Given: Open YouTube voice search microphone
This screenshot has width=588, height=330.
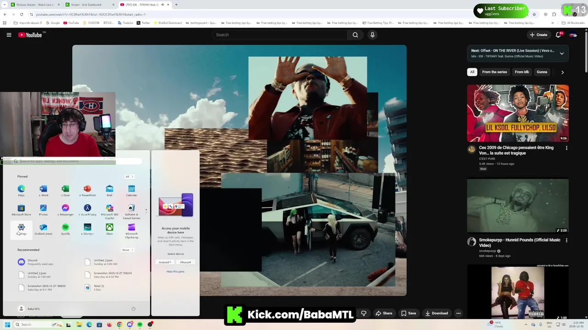Looking at the screenshot, I should click(373, 35).
